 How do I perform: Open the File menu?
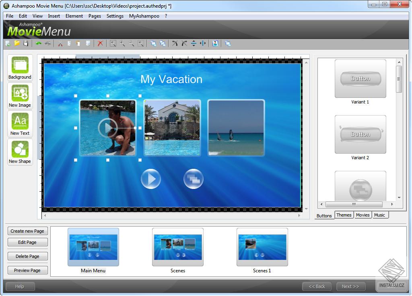(x=10, y=16)
